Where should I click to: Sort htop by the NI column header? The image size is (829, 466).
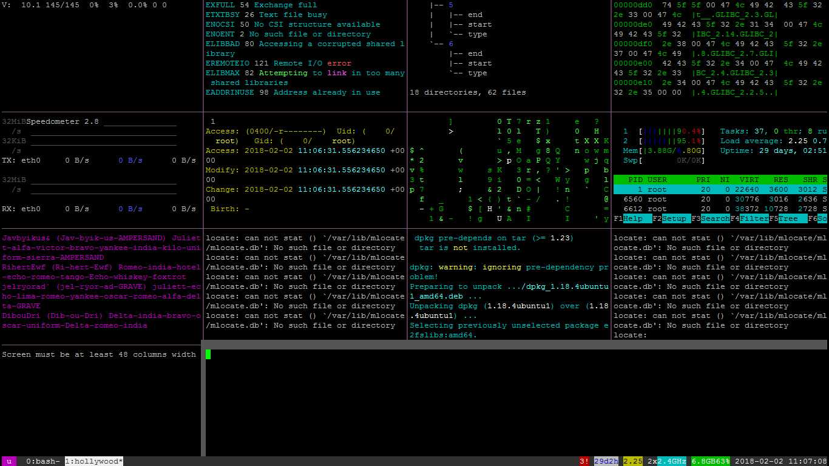725,180
